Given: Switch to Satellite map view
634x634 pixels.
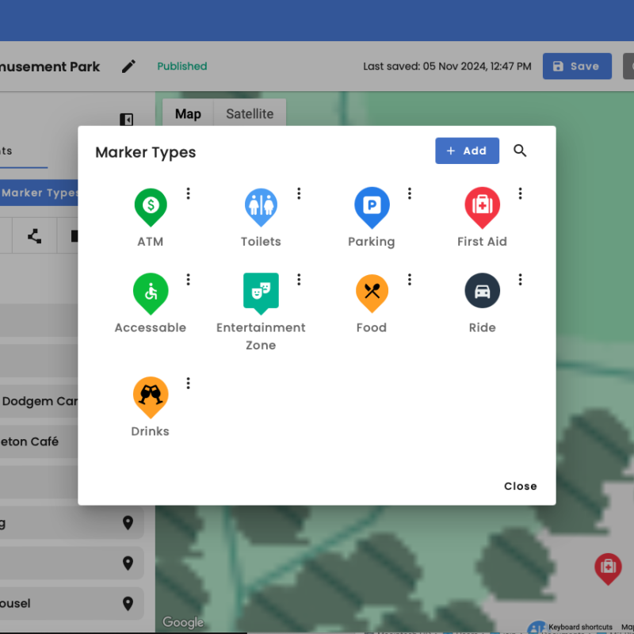Looking at the screenshot, I should [x=250, y=114].
